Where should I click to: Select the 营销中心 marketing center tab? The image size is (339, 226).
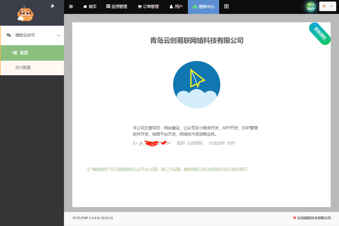(203, 7)
